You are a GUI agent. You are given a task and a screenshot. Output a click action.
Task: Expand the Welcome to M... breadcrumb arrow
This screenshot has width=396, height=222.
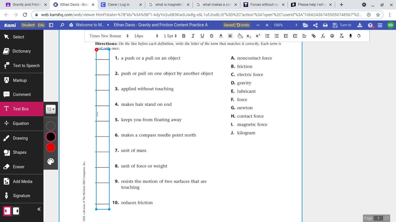coord(108,25)
